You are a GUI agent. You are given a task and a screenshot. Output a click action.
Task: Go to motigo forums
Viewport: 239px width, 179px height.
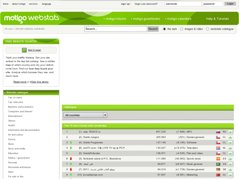[116, 19]
